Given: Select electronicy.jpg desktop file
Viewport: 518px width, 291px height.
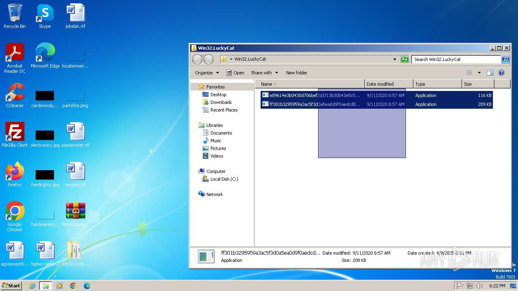Looking at the screenshot, I should point(45,138).
